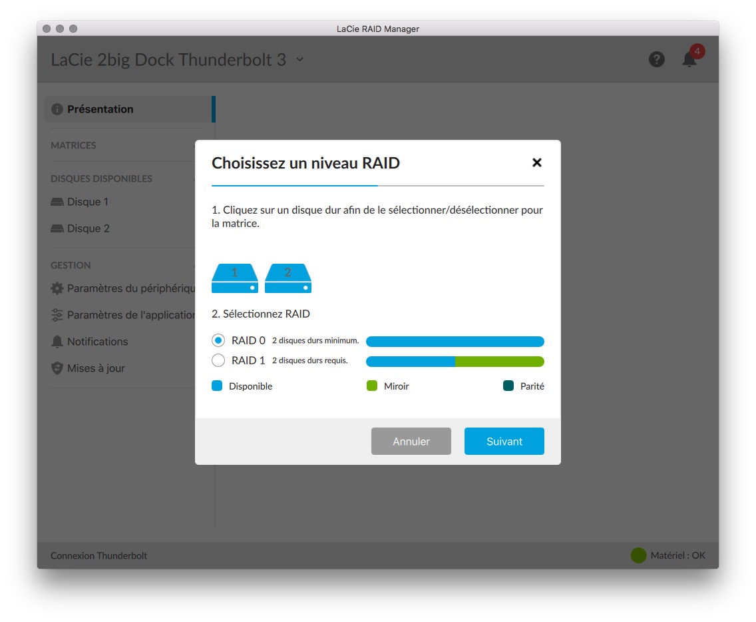
Task: Expand the device name dropdown chevron
Action: tap(300, 59)
